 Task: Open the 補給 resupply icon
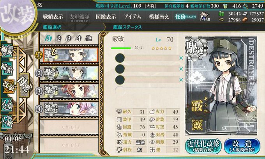pos(7,68)
